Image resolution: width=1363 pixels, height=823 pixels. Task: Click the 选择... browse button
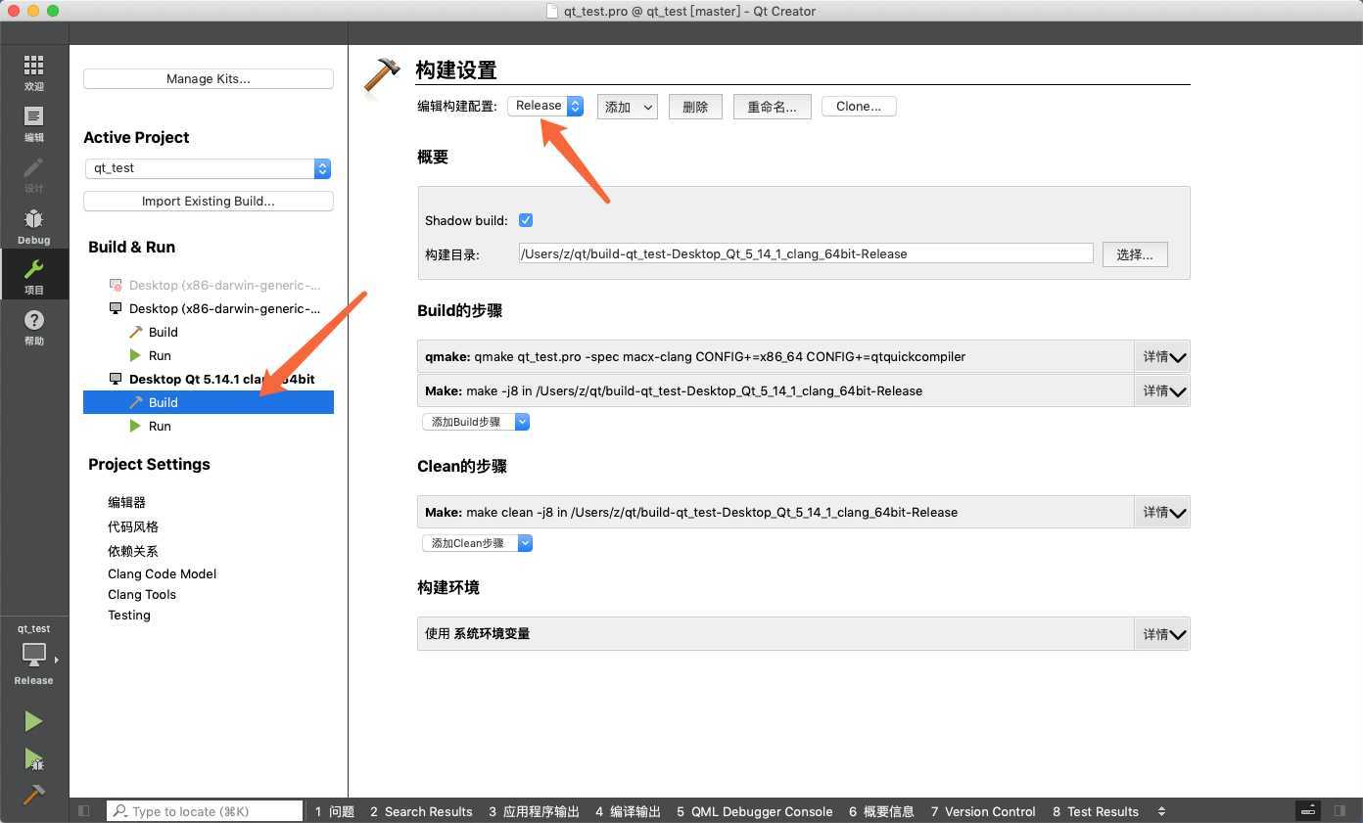pos(1135,254)
